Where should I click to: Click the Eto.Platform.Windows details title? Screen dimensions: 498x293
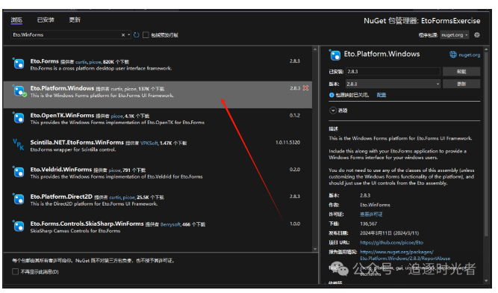click(382, 54)
